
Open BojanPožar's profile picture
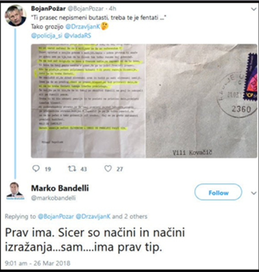16,16
